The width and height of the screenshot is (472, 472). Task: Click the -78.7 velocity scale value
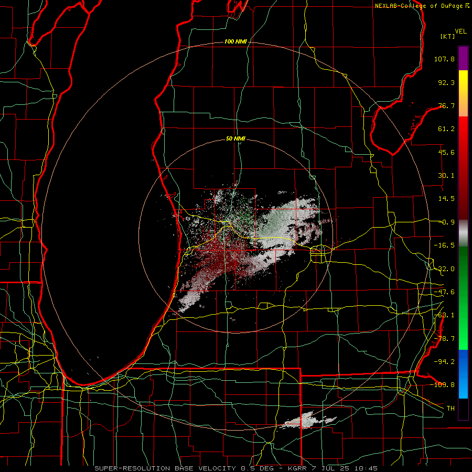pos(444,339)
